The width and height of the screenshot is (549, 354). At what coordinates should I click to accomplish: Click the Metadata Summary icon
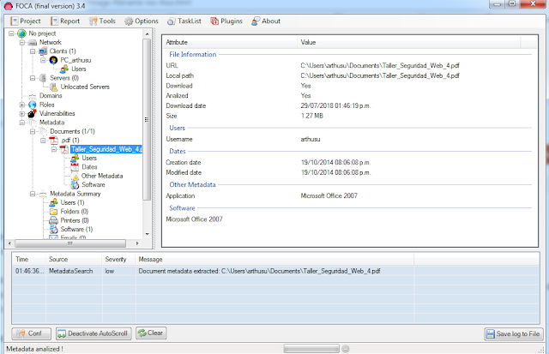coord(43,194)
